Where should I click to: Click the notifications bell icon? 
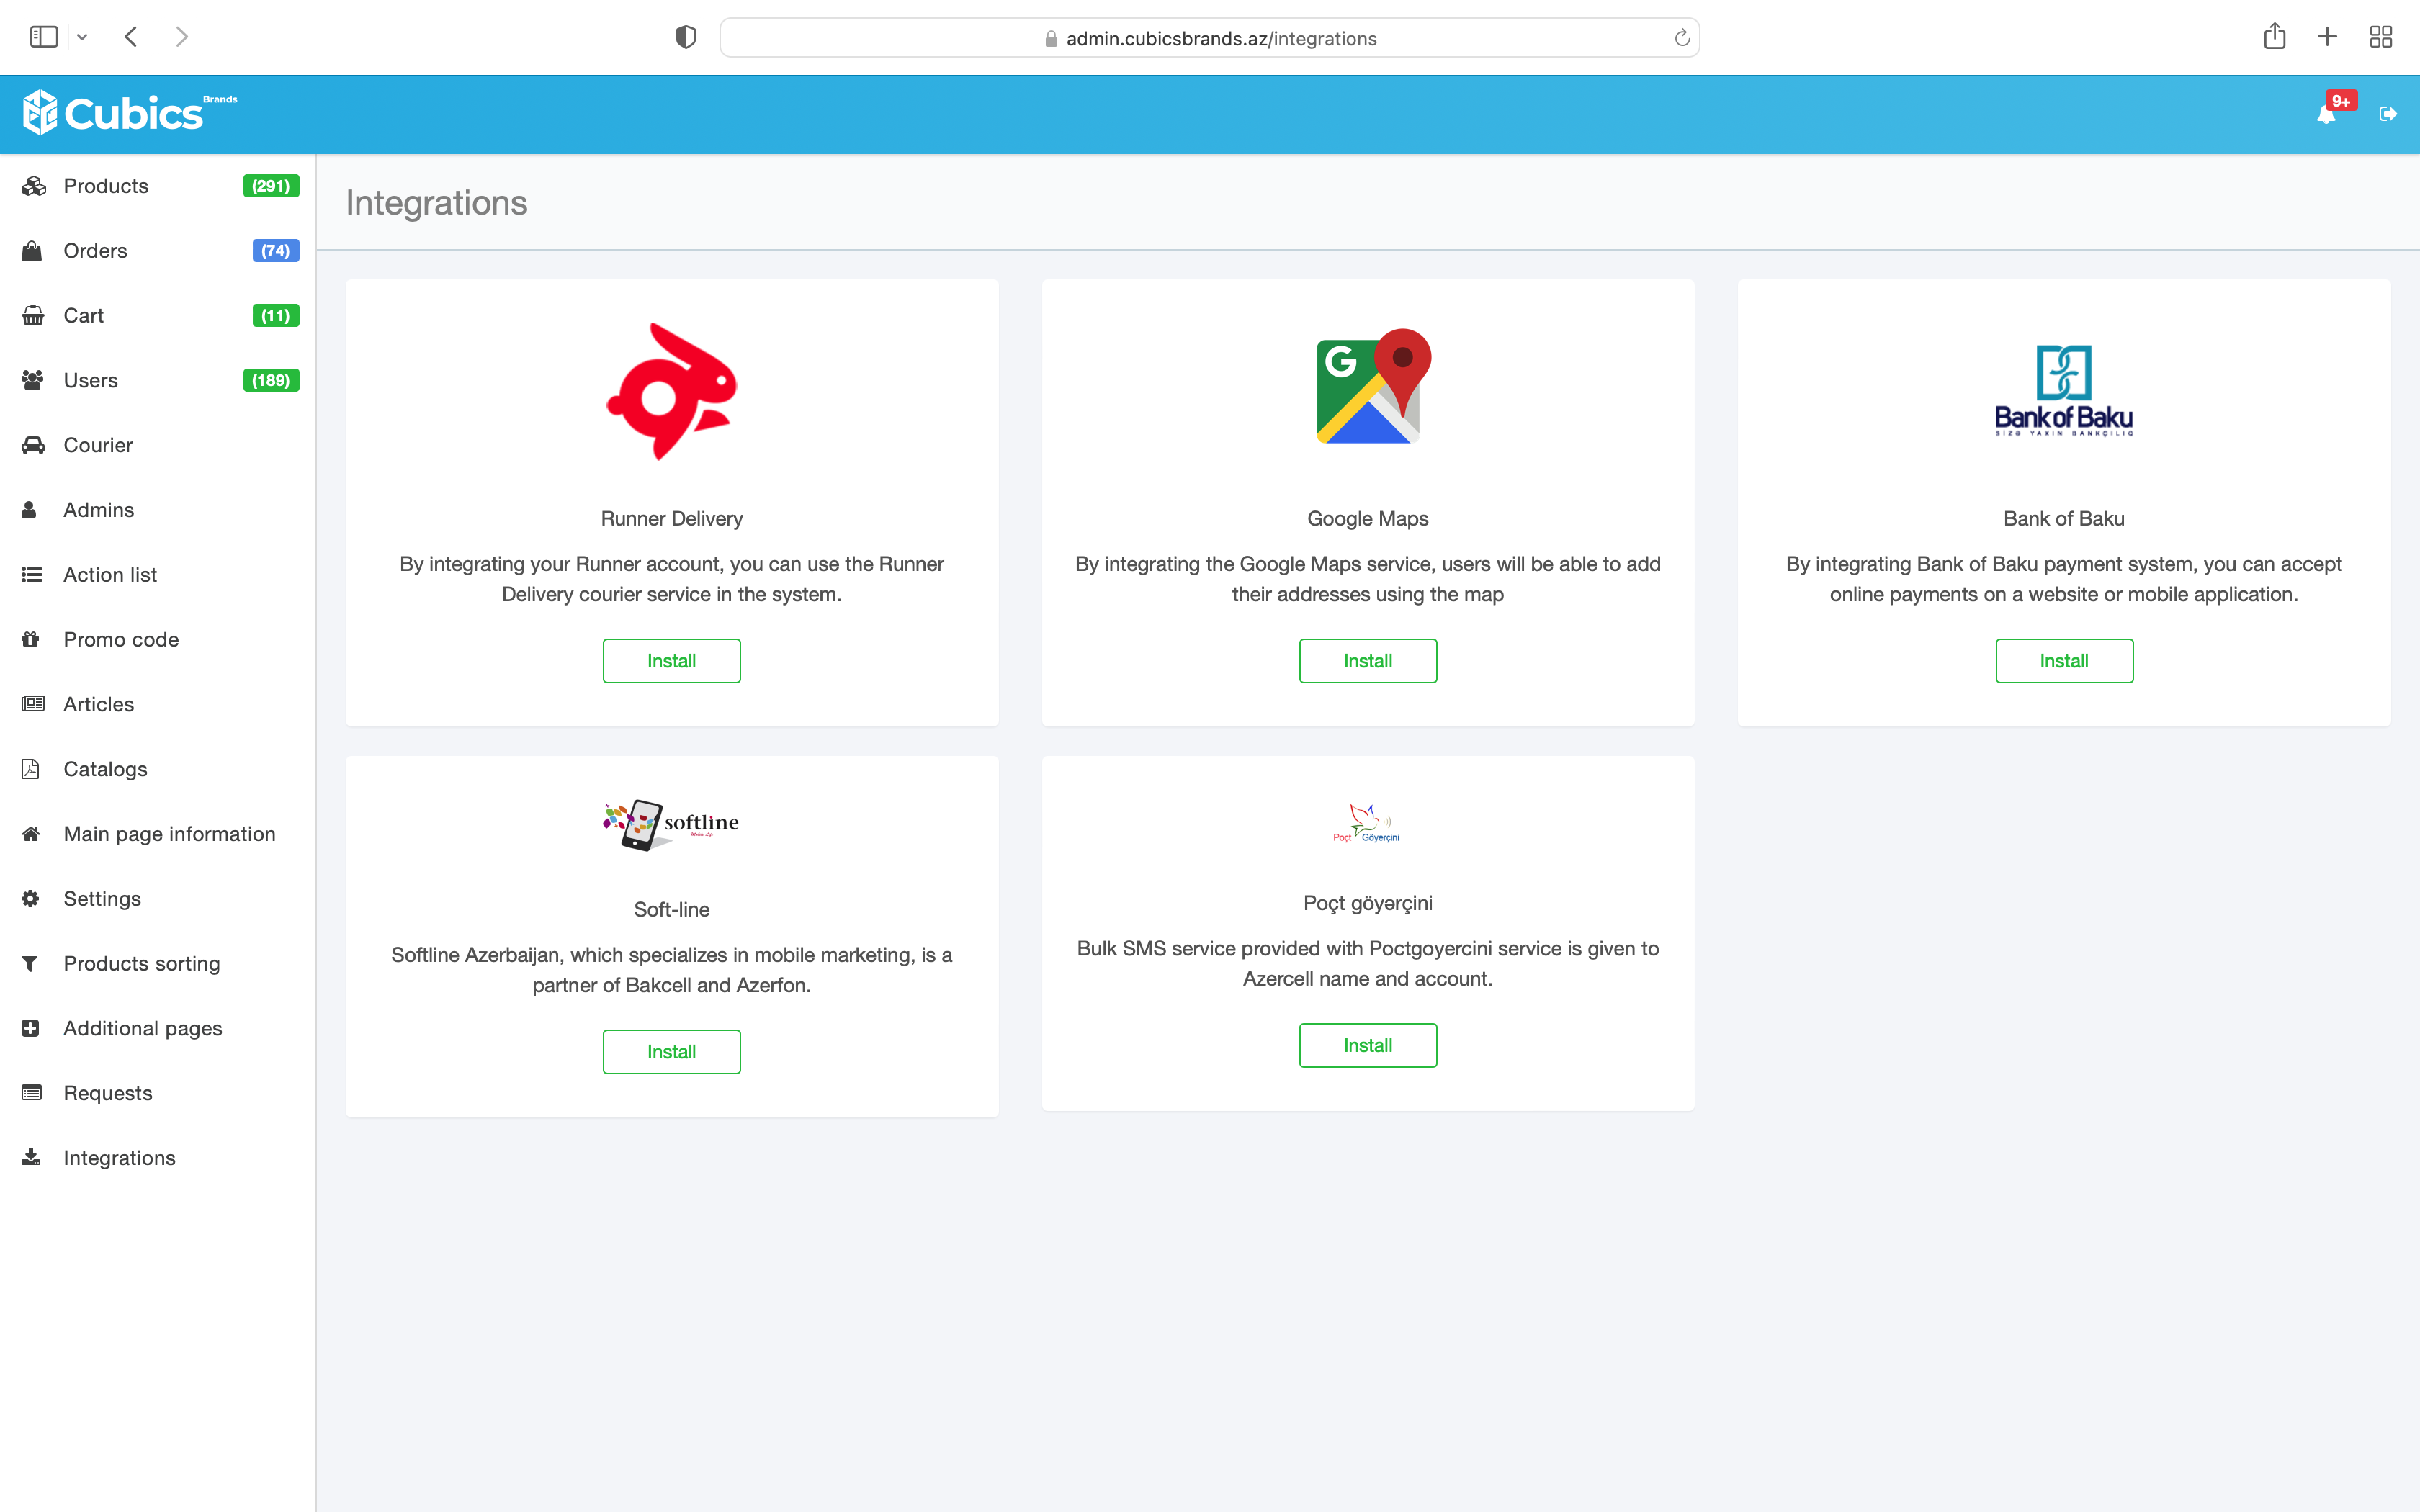[2325, 115]
